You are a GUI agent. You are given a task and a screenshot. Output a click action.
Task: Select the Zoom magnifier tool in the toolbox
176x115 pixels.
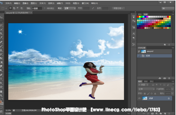[1, 96]
